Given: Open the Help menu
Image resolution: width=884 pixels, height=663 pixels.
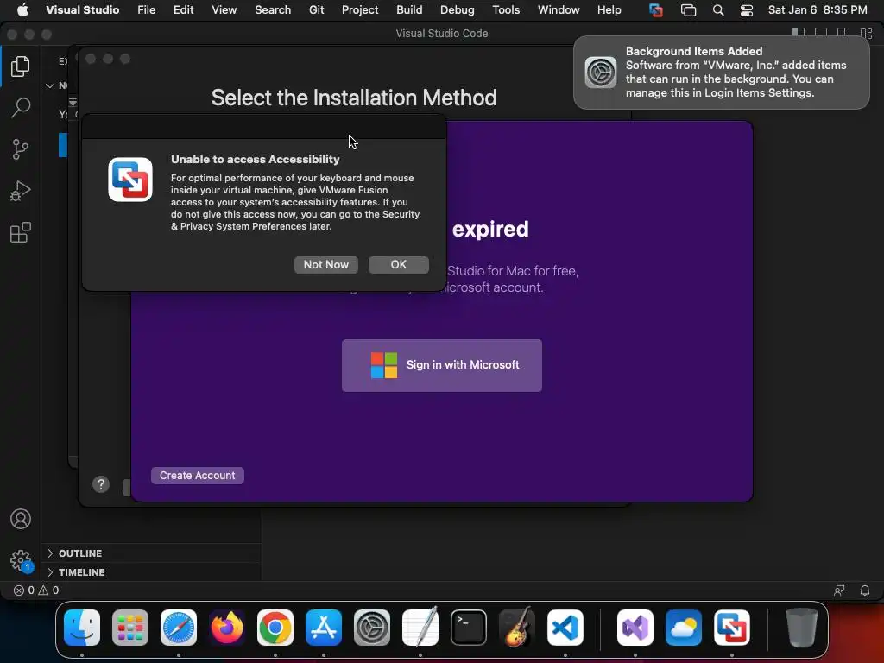Looking at the screenshot, I should tap(609, 10).
